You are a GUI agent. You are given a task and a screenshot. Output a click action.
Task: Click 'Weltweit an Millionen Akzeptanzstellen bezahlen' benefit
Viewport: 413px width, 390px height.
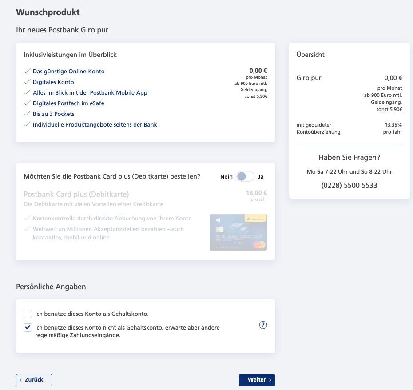(x=108, y=233)
